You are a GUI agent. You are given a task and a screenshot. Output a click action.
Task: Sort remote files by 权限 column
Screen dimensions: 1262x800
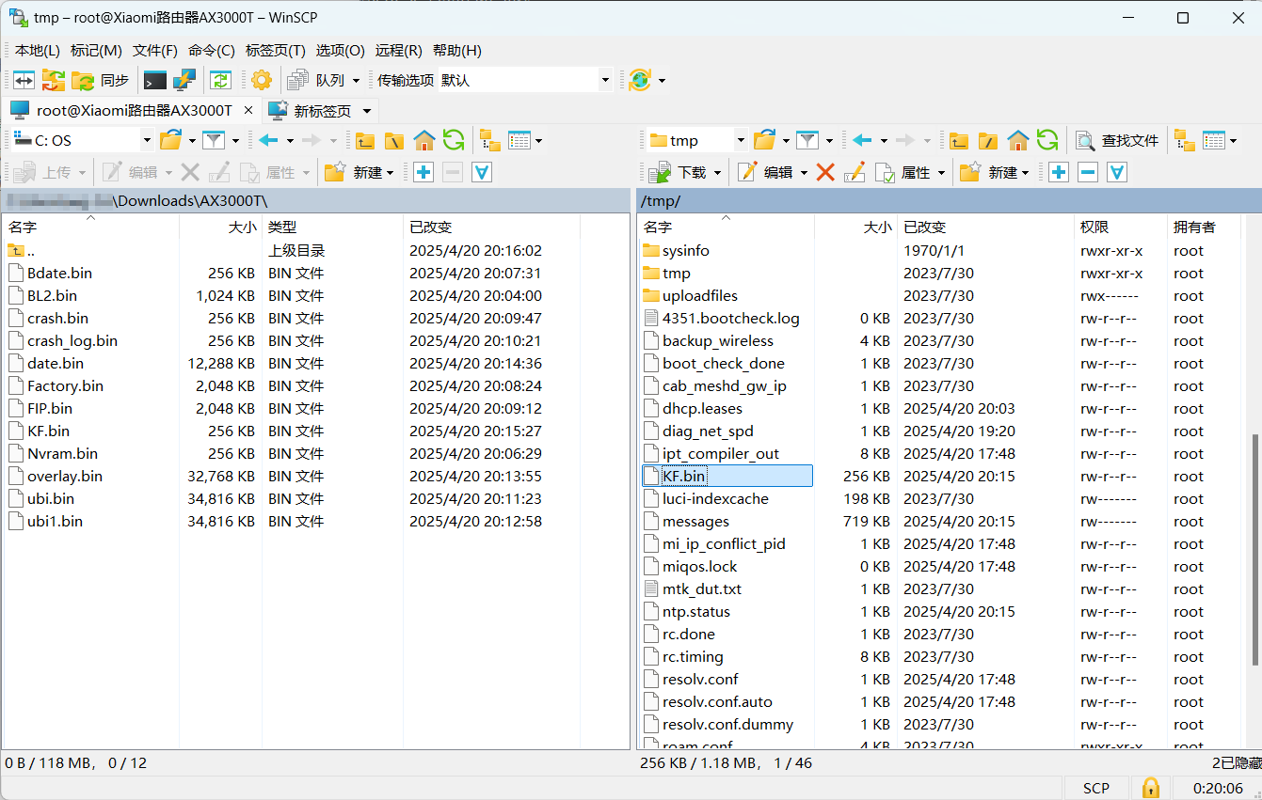tap(1119, 227)
